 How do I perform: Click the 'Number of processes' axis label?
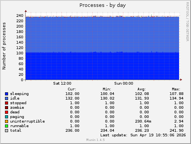(x=4, y=46)
